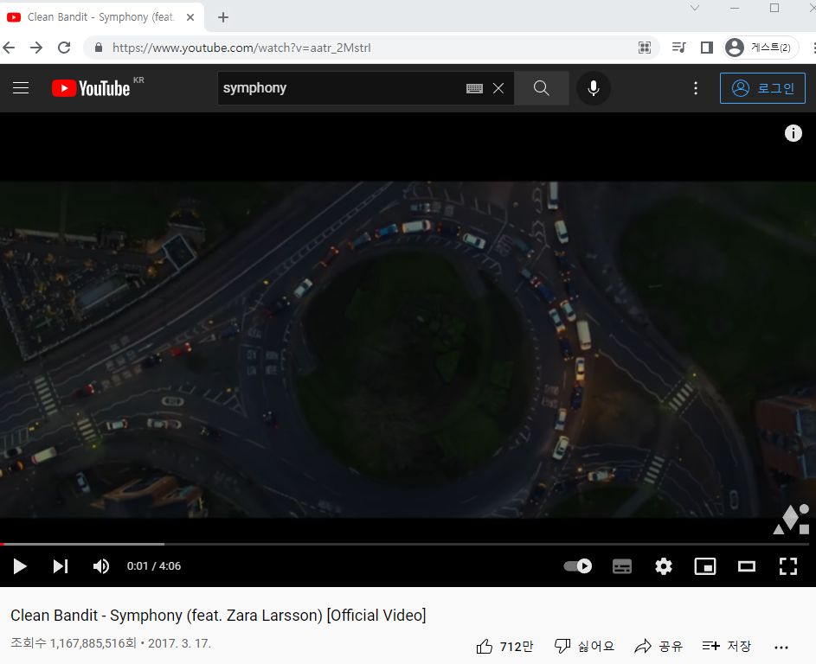Click the 0:01 / 4:06 time display

154,565
